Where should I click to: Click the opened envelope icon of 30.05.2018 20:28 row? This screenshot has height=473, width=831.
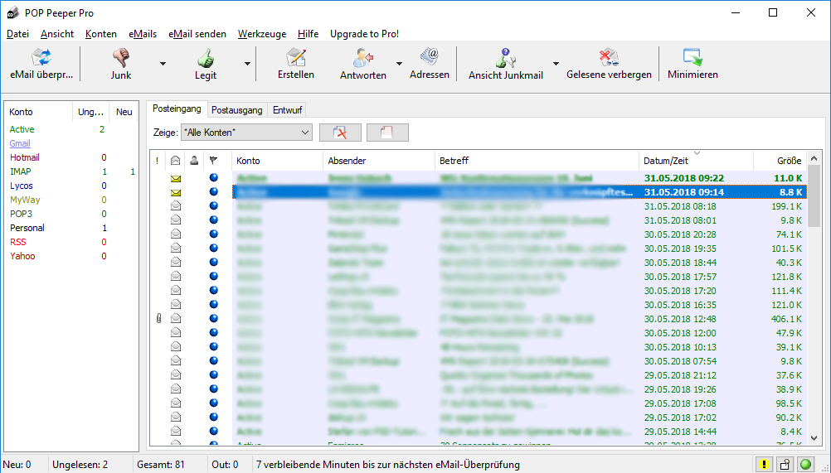(176, 234)
